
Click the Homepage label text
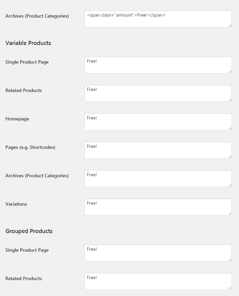tap(17, 119)
